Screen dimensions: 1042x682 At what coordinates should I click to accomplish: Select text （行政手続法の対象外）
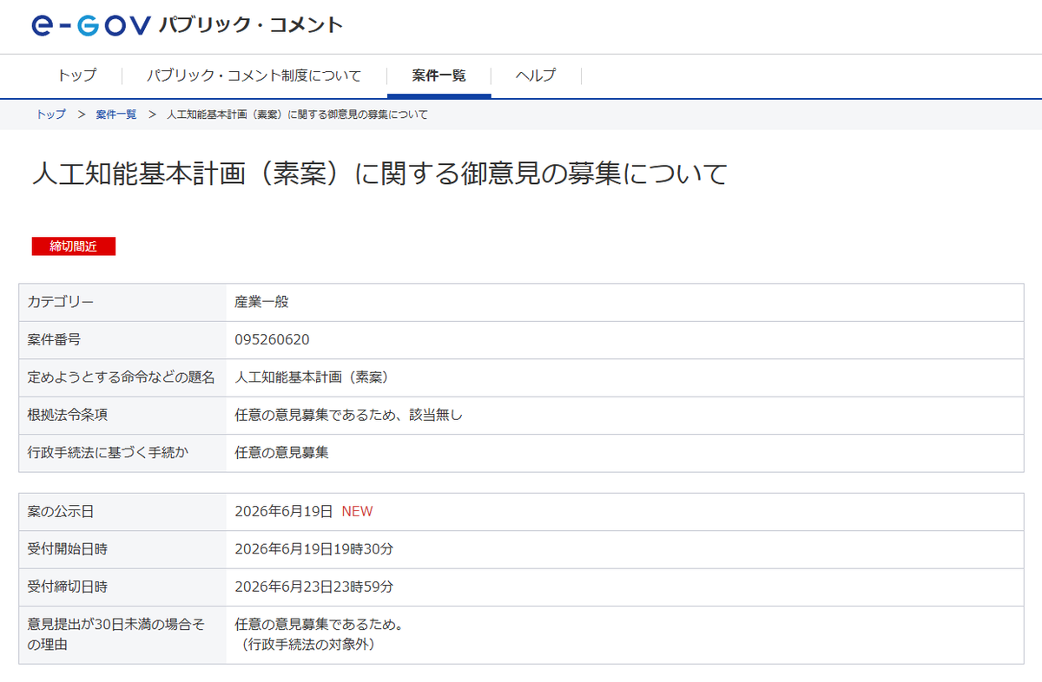click(308, 646)
